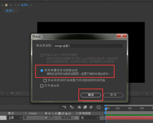Close the 合成1 composition panel tab

click(2, 5)
